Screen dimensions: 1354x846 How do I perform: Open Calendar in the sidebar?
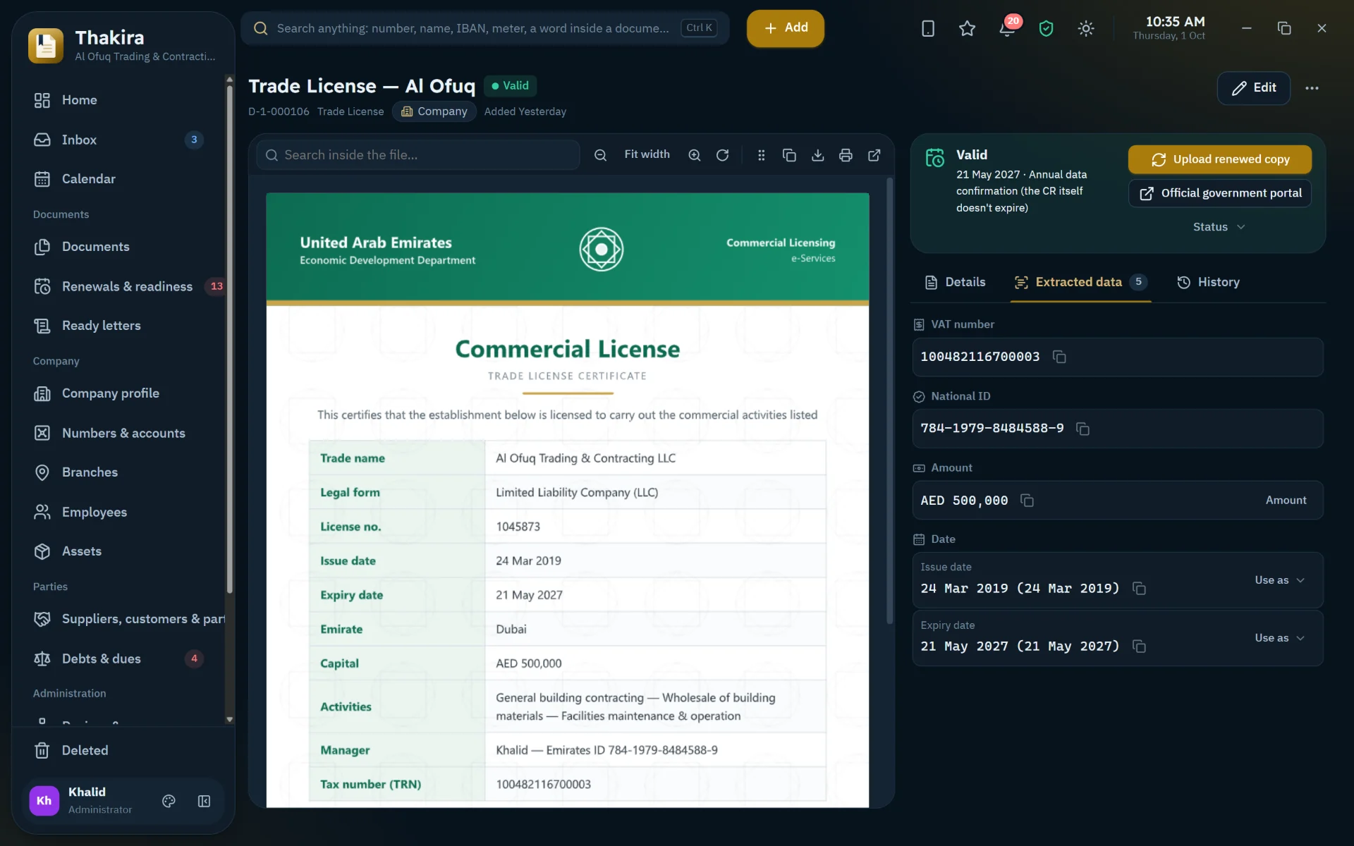point(119,179)
